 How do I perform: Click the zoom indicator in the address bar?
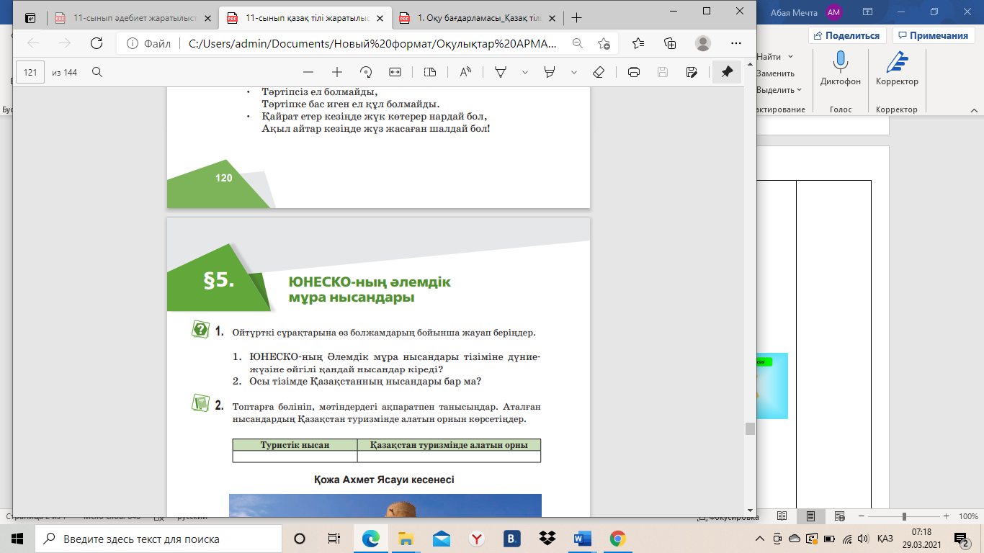(x=577, y=43)
